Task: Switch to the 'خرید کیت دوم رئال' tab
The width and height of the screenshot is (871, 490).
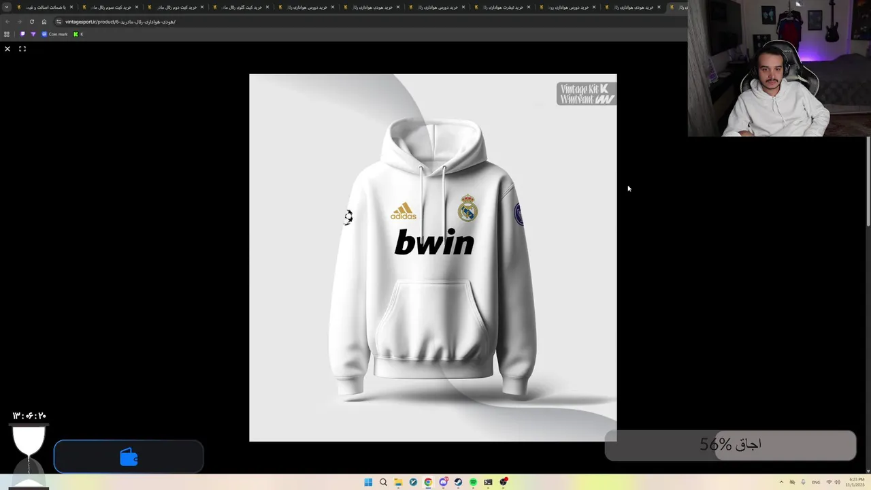Action: point(174,7)
